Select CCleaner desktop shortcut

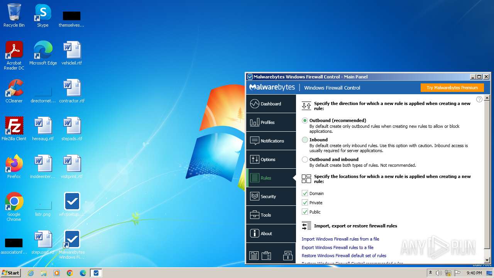pos(14,91)
